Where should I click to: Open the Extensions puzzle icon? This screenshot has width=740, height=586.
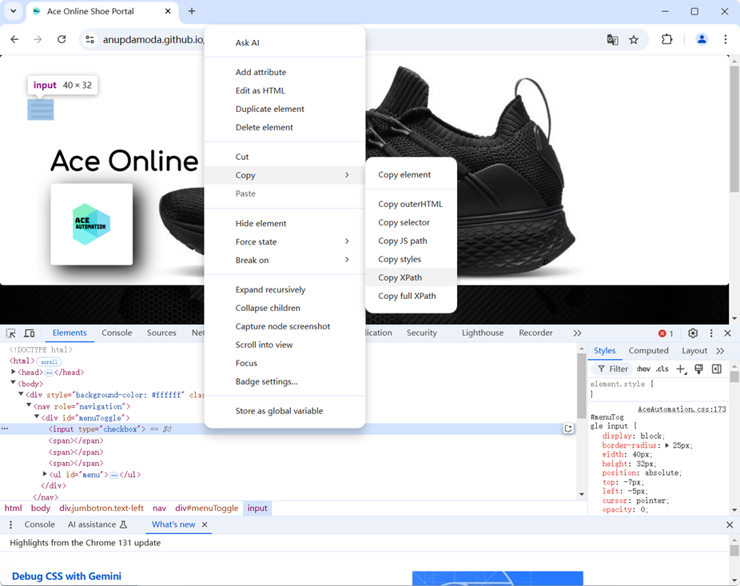[666, 39]
